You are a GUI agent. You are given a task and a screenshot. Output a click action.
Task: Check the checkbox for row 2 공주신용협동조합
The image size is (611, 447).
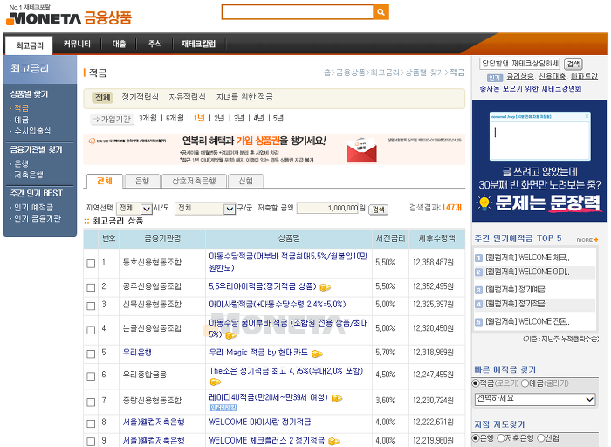pyautogui.click(x=91, y=287)
